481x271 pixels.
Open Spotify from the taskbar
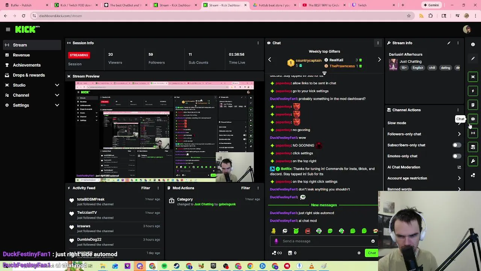click(x=164, y=266)
